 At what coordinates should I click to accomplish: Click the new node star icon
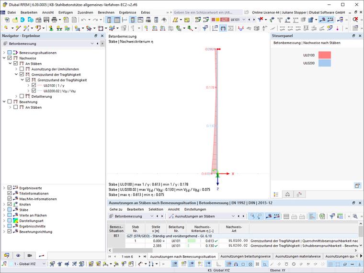pos(6,28)
